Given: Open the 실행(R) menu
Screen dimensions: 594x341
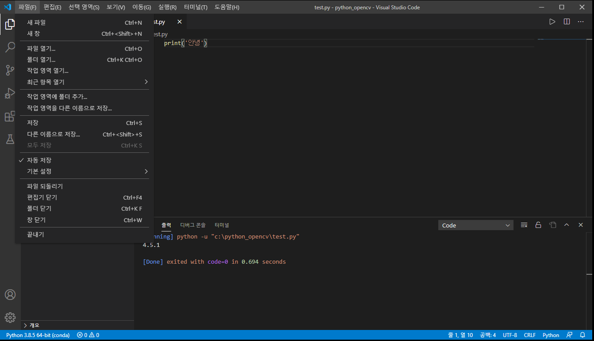Looking at the screenshot, I should [x=167, y=7].
